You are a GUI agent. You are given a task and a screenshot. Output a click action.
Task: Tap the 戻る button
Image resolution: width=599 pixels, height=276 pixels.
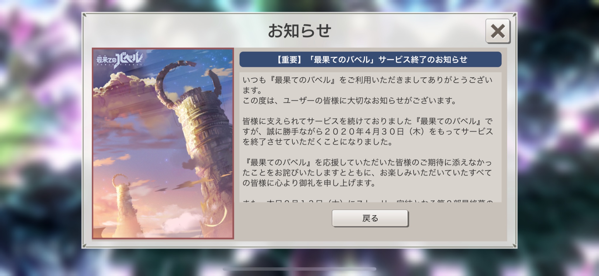pos(370,218)
